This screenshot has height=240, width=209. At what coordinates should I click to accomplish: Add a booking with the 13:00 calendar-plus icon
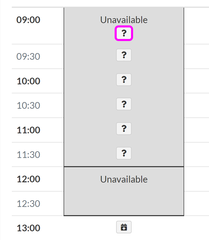[124, 227]
